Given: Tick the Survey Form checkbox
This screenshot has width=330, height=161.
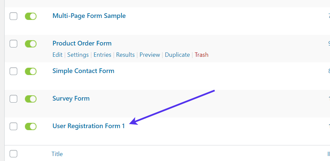Looking at the screenshot, I should [13, 99].
